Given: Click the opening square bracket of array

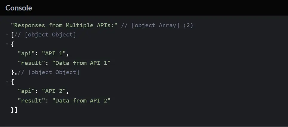Looking at the screenshot, I should (12, 35).
